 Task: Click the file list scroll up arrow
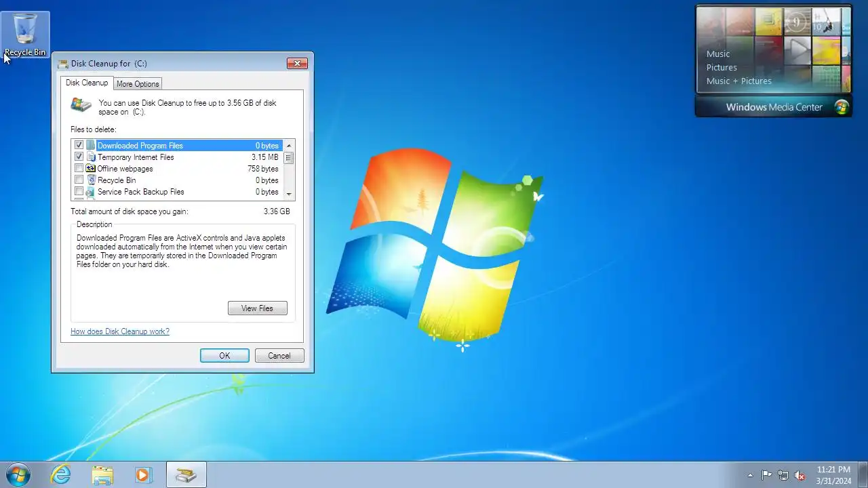pyautogui.click(x=289, y=145)
